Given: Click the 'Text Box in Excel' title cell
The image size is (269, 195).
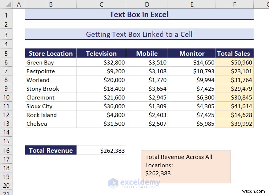Looking at the screenshot, I should tap(139, 14).
